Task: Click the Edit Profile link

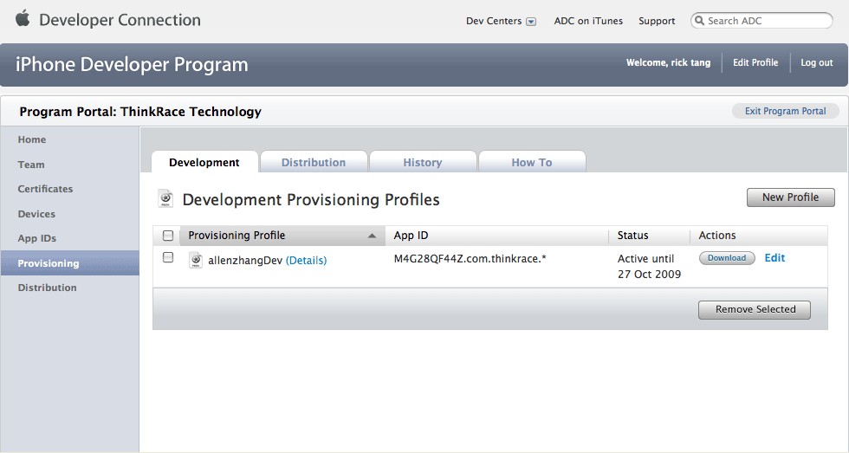Action: (755, 62)
